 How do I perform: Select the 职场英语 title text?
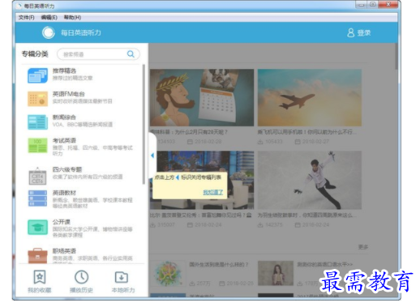pyautogui.click(x=64, y=251)
